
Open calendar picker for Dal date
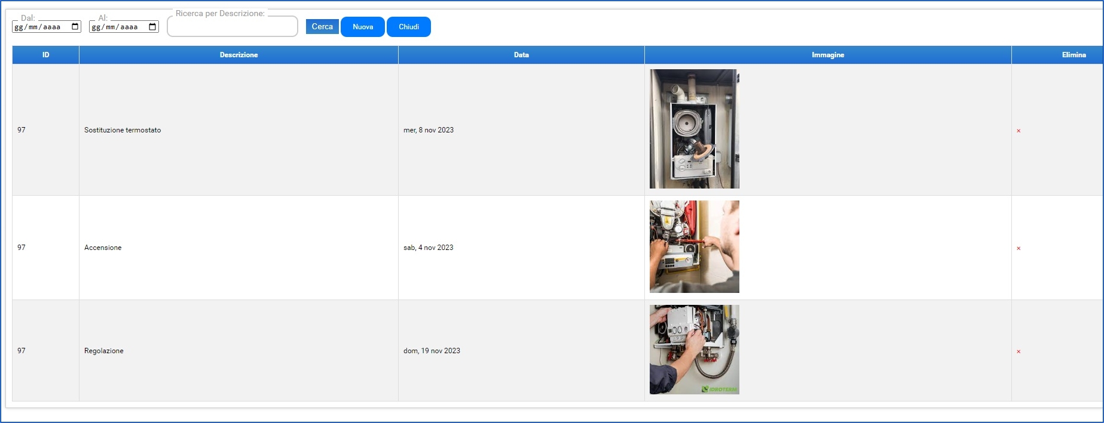click(x=75, y=27)
